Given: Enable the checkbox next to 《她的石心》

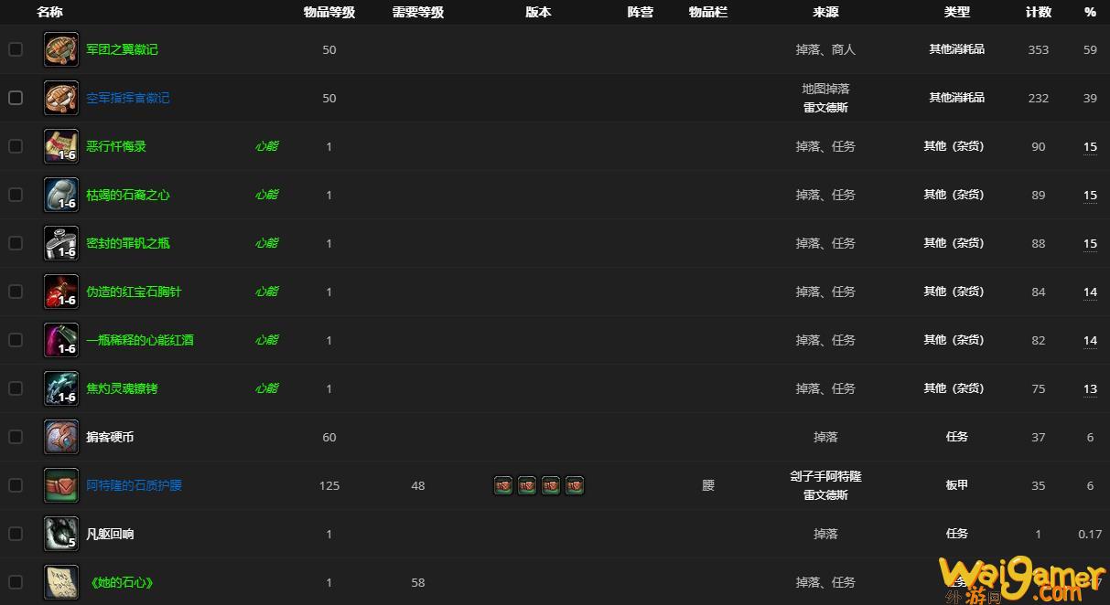Looking at the screenshot, I should 16,582.
